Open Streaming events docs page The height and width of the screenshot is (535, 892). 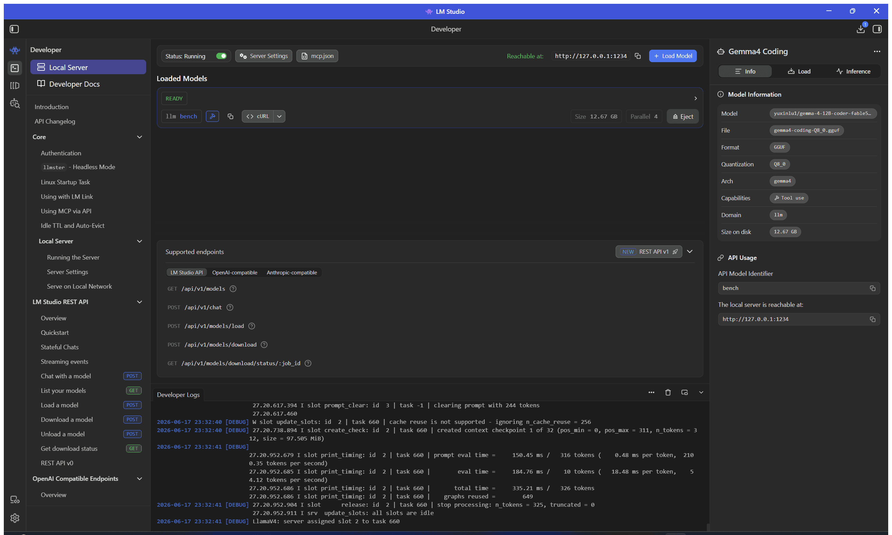(64, 362)
